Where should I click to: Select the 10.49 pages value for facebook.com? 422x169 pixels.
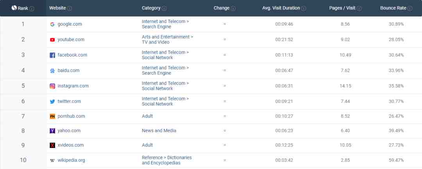pos(345,55)
